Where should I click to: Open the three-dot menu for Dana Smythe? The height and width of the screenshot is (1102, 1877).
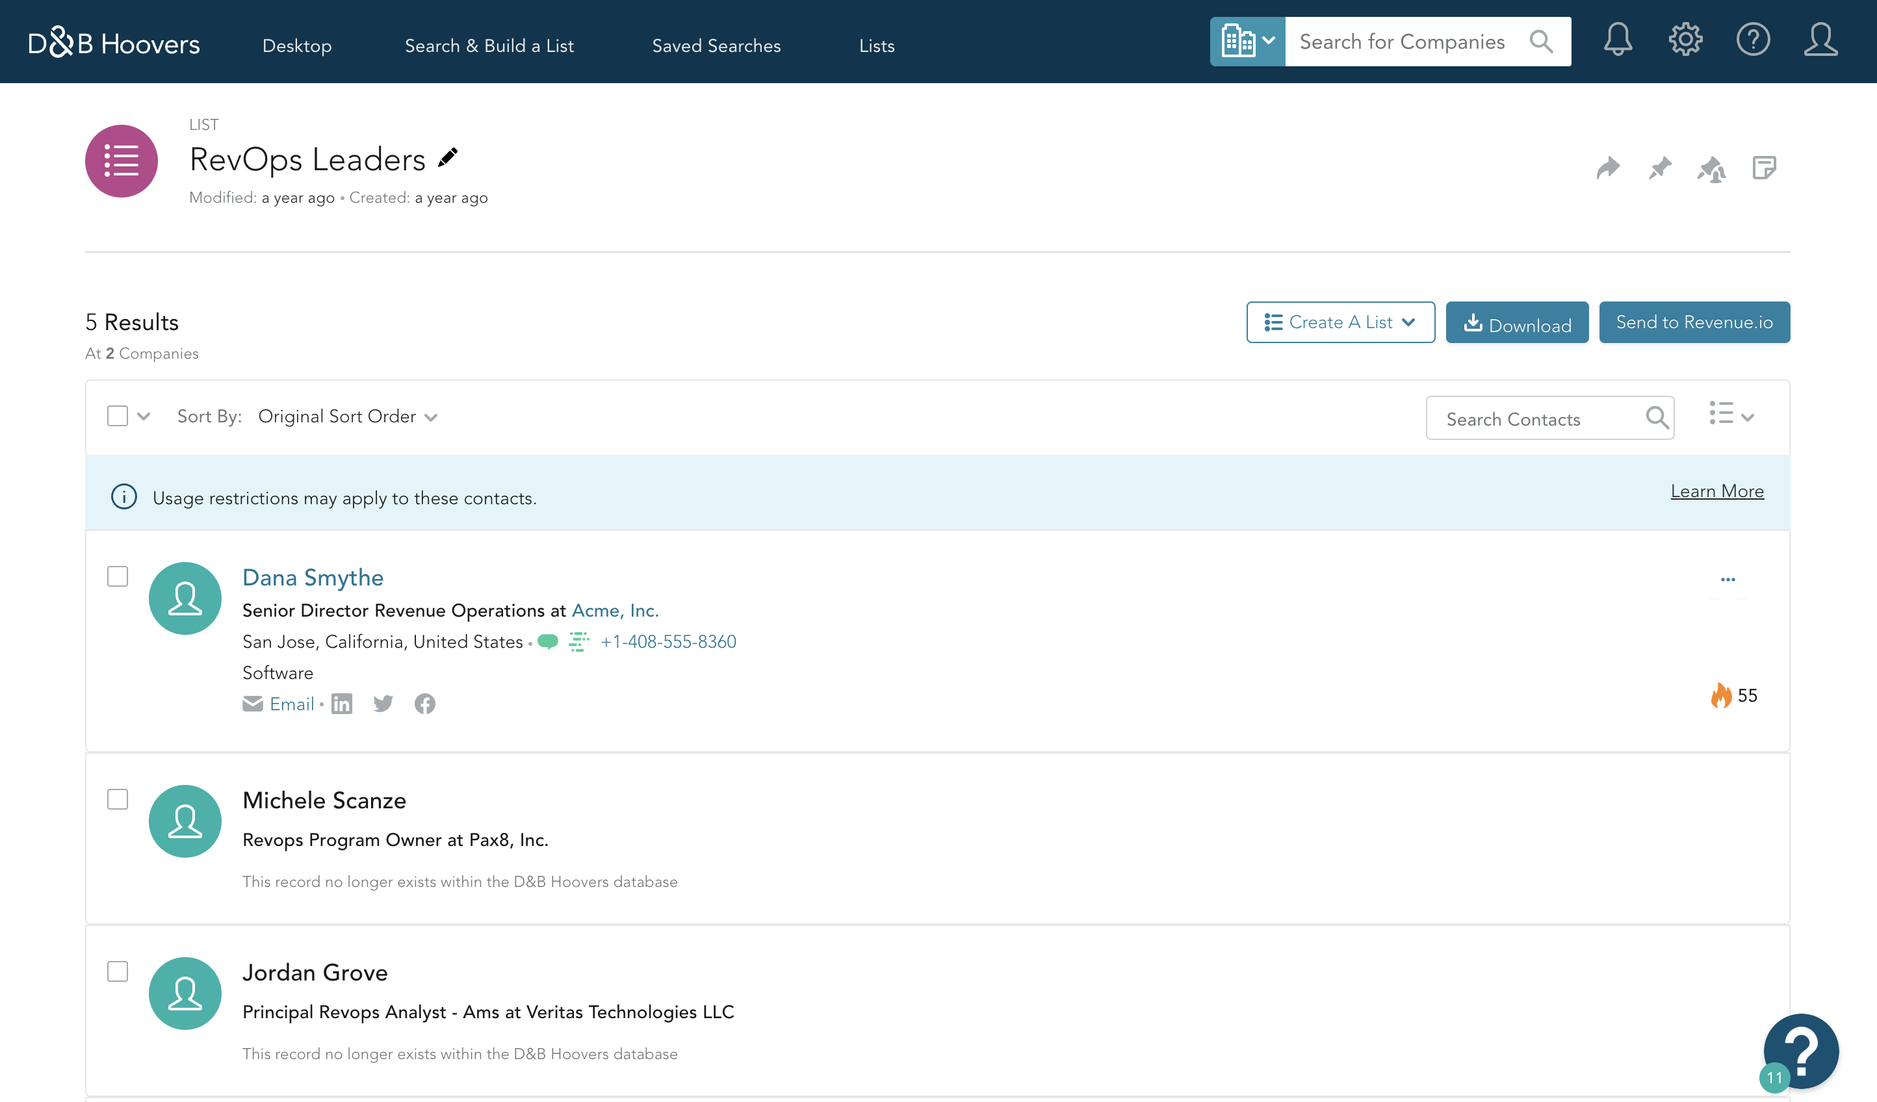pyautogui.click(x=1728, y=580)
